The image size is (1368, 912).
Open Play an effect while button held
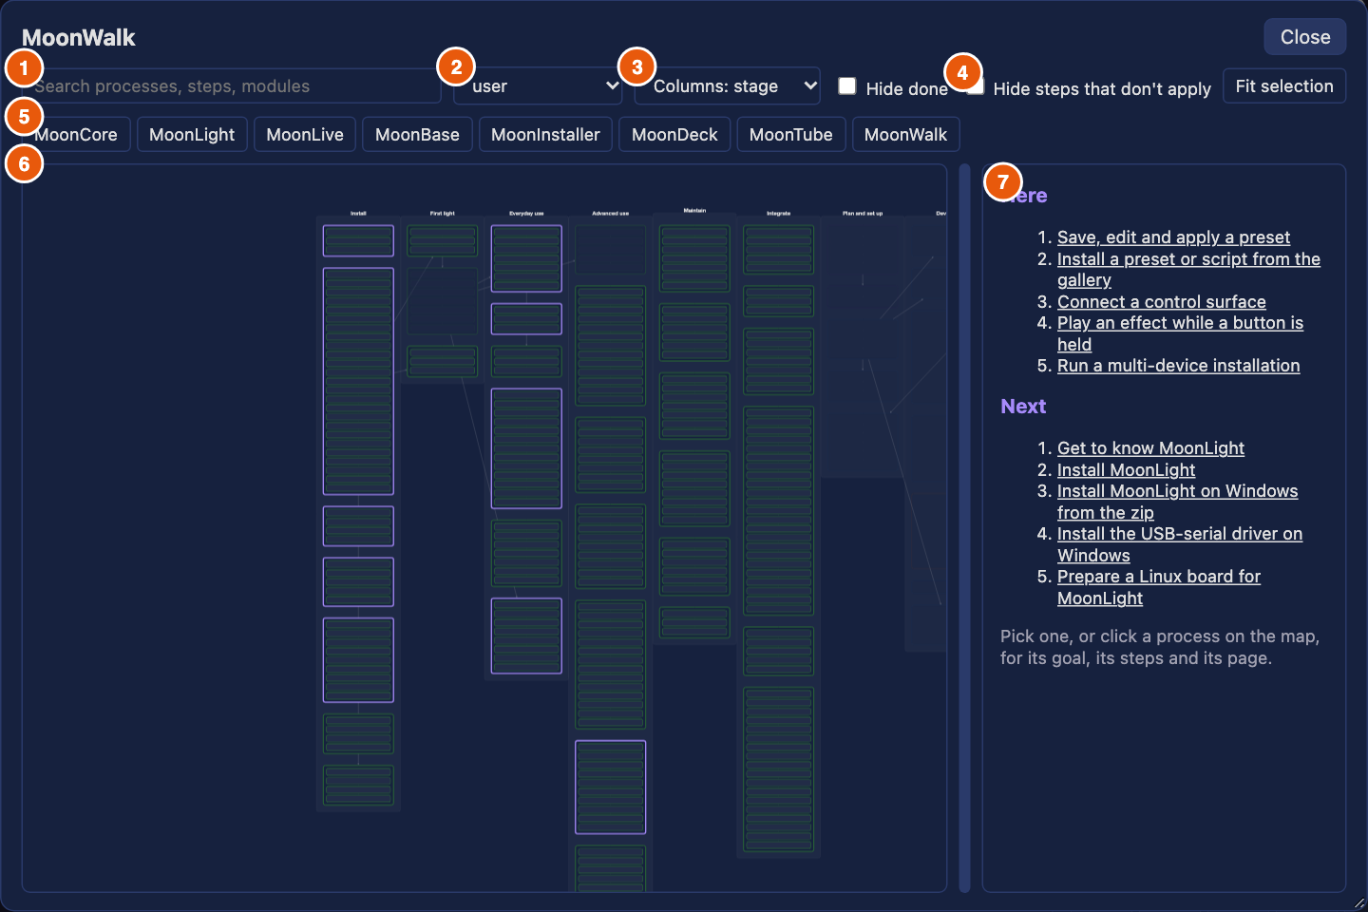pyautogui.click(x=1180, y=333)
